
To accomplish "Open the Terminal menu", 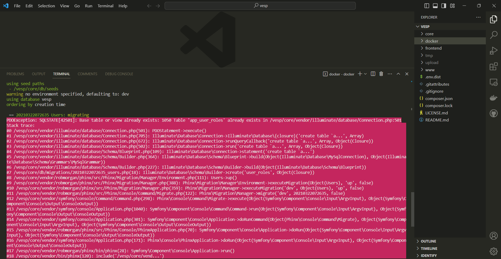I will [106, 6].
